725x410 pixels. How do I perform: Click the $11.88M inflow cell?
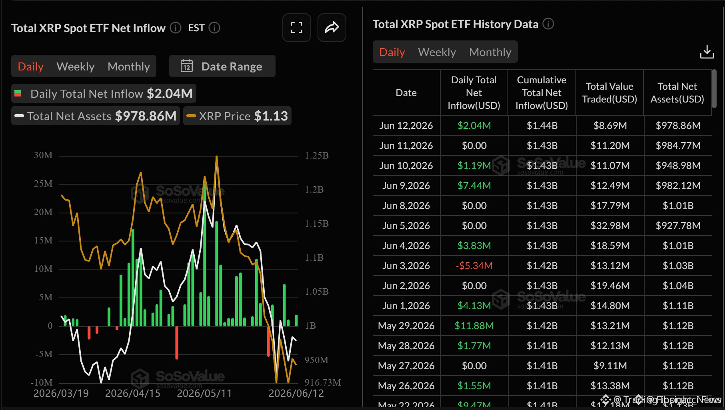click(x=474, y=326)
